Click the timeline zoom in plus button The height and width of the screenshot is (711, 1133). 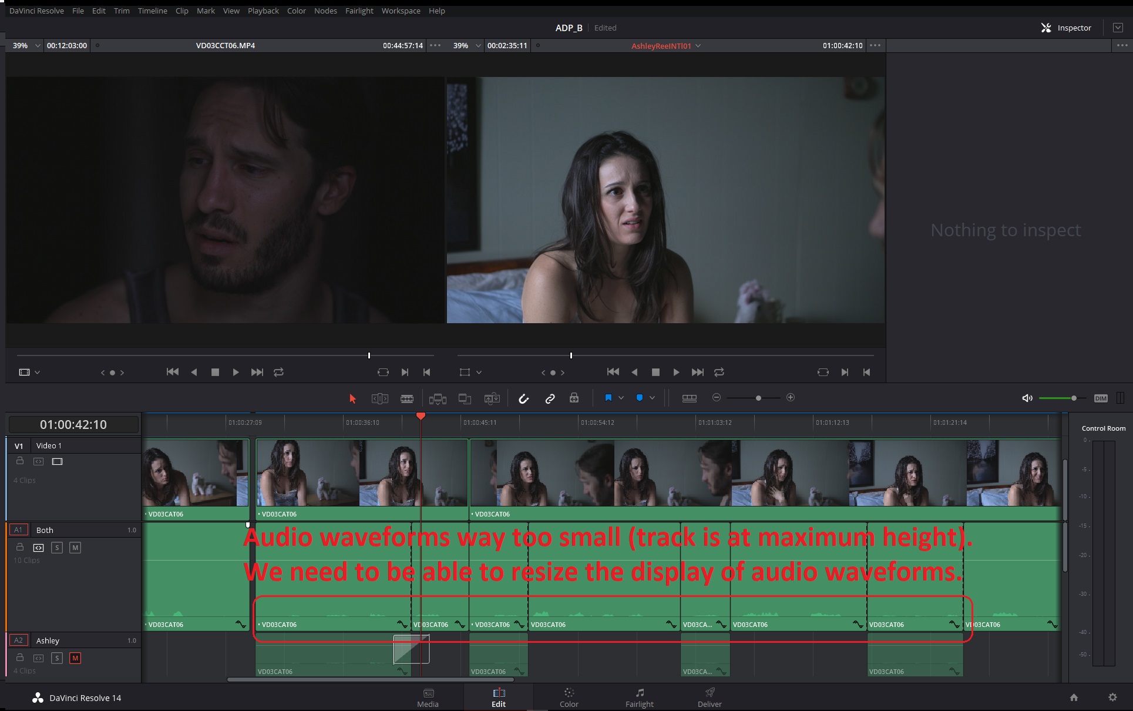tap(791, 397)
